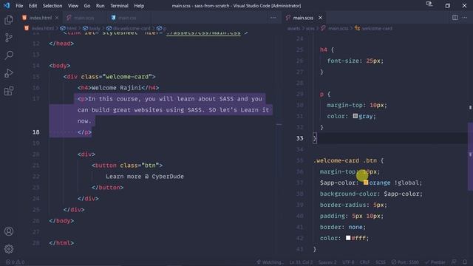Open the File menu
The height and width of the screenshot is (266, 473).
click(19, 6)
